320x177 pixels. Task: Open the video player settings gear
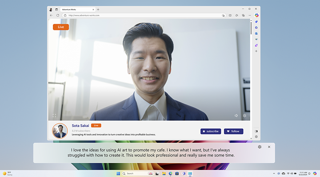coord(244,115)
